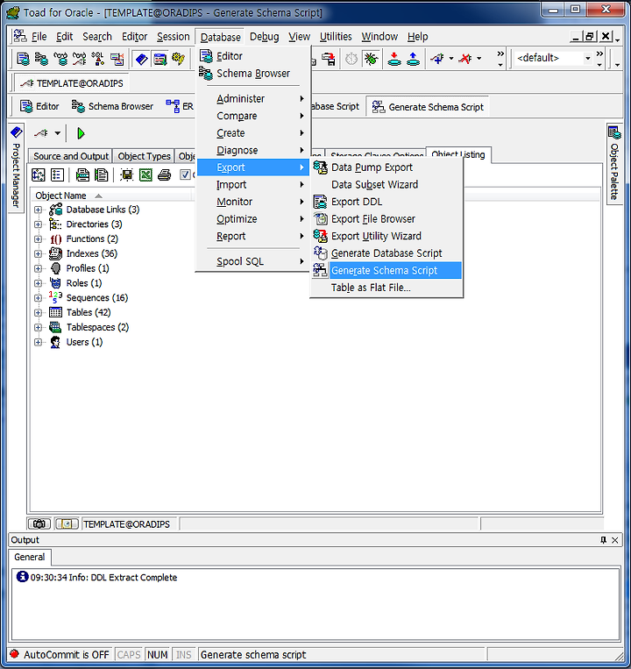Viewport: 631px width, 669px height.
Task: Open the Source and Output tab
Action: 71,156
